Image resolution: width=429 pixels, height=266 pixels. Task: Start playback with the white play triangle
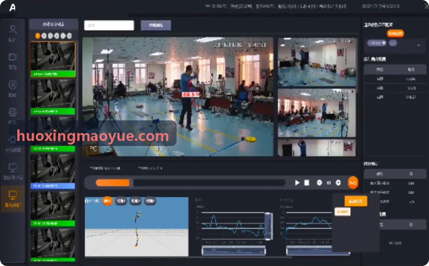pos(297,183)
